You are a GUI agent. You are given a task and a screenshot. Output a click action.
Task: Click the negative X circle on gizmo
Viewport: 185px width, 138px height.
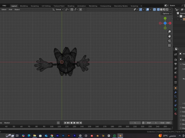(160, 23)
